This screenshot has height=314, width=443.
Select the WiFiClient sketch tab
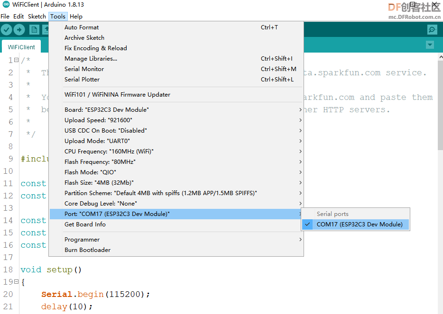click(x=21, y=47)
